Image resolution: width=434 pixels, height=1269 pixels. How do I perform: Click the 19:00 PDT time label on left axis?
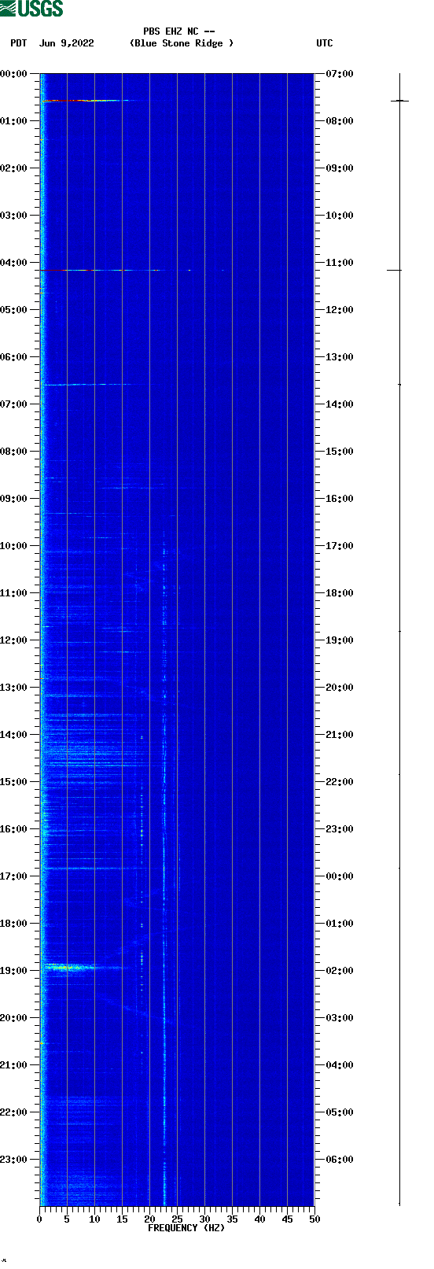(14, 970)
